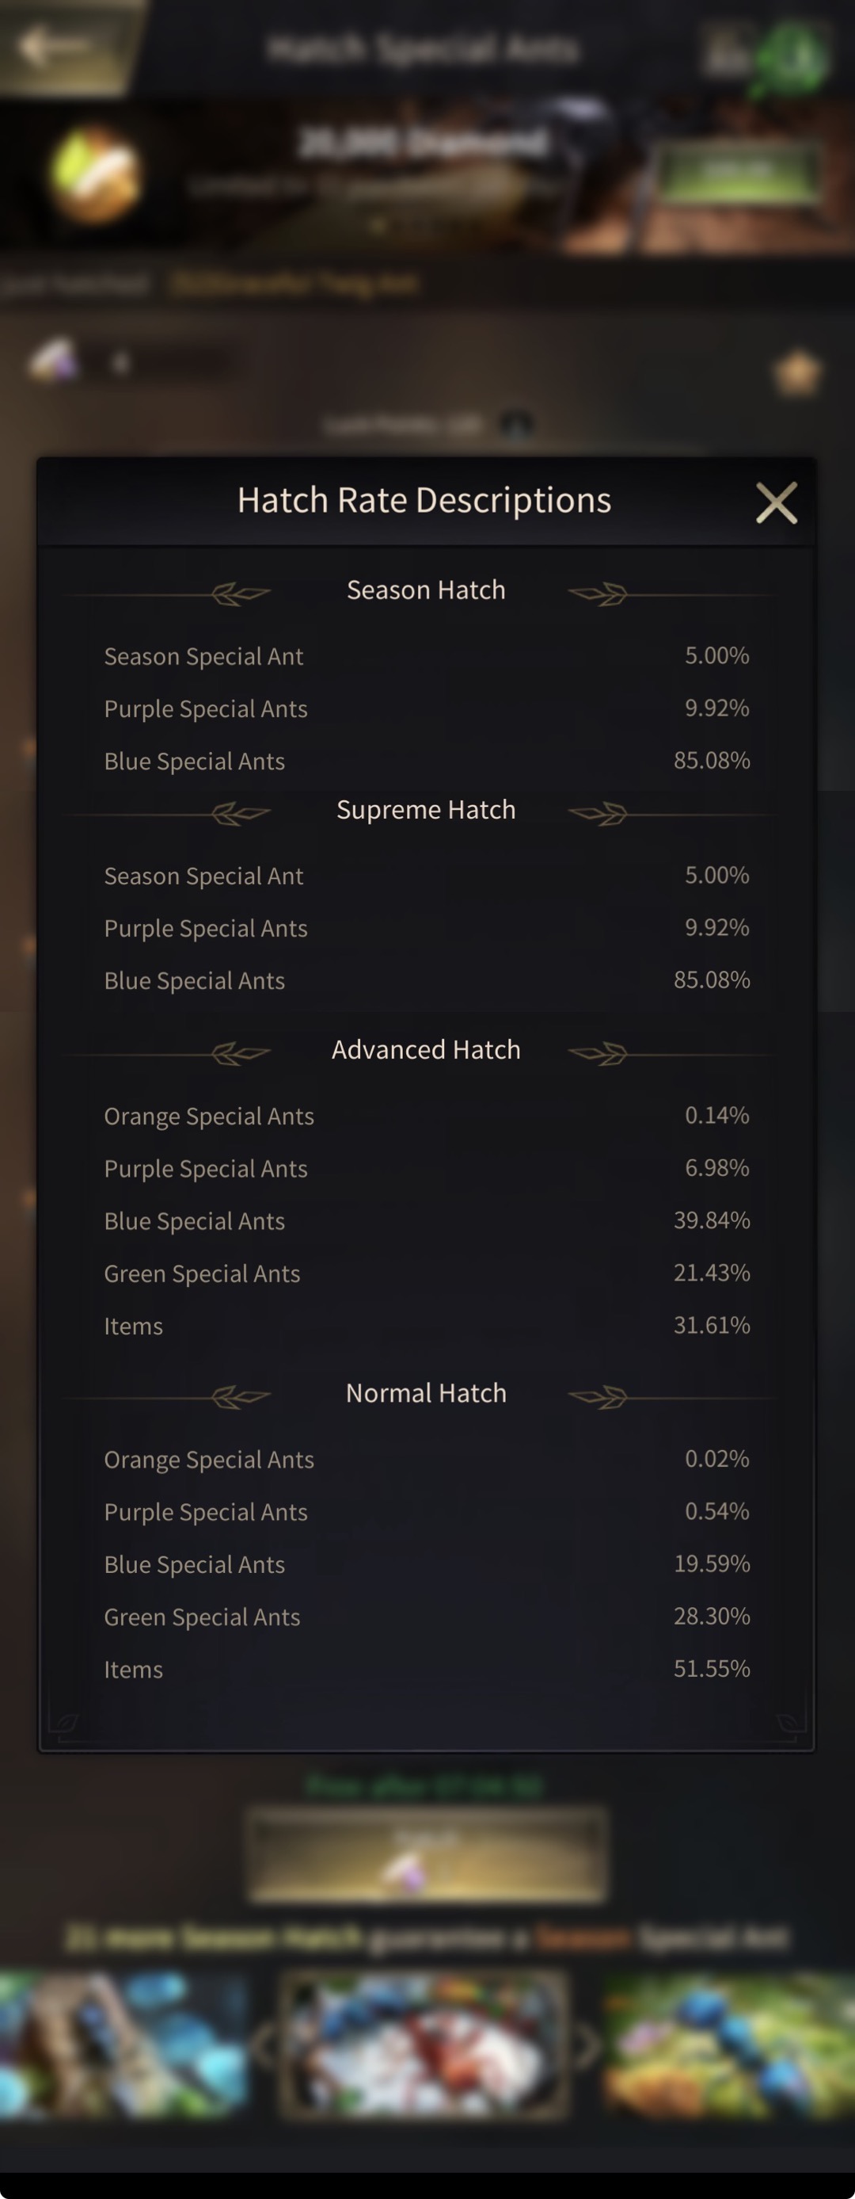Select the round food icon in banner

tap(93, 174)
